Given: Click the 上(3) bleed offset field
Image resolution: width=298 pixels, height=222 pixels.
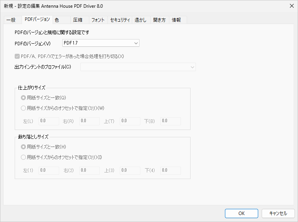Looking at the screenshot, I should point(130,171).
